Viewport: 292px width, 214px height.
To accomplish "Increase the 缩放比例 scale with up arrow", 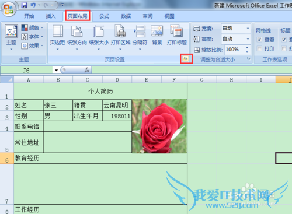I will tap(247, 48).
